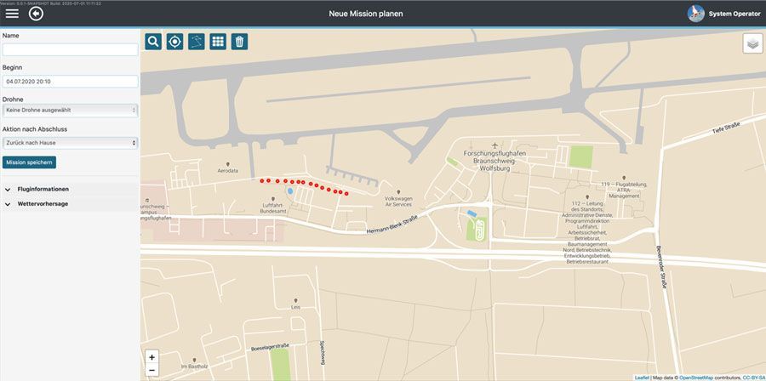Click the Mission speichern button

click(30, 162)
